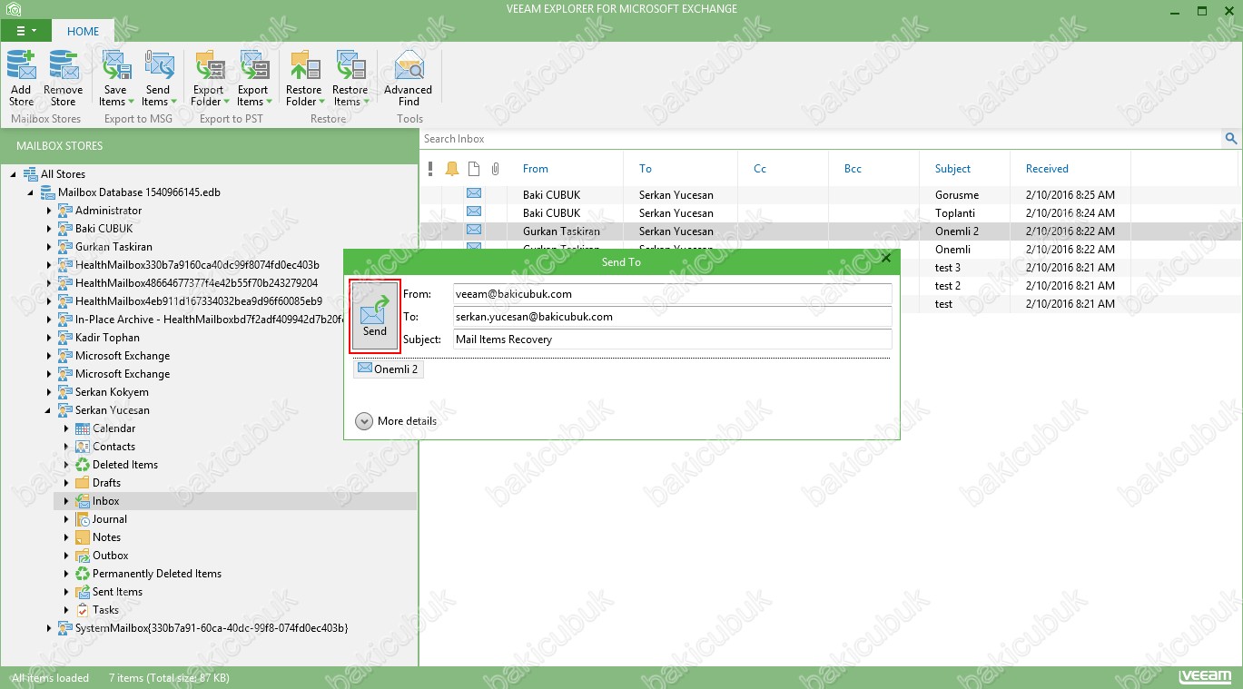
Task: Sort by the Subject column header
Action: pos(952,169)
